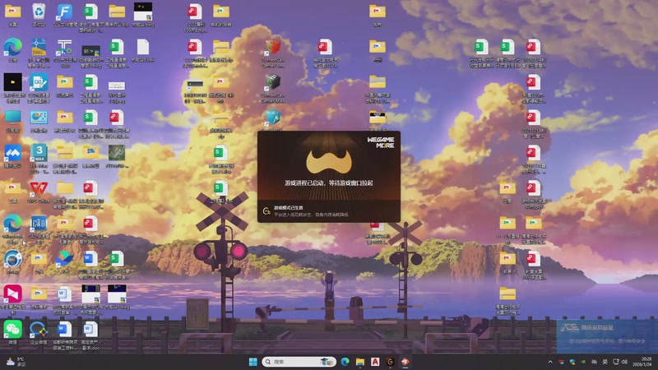Click the game mode icon in WeGame popup
The height and width of the screenshot is (370, 658).
pyautogui.click(x=266, y=211)
